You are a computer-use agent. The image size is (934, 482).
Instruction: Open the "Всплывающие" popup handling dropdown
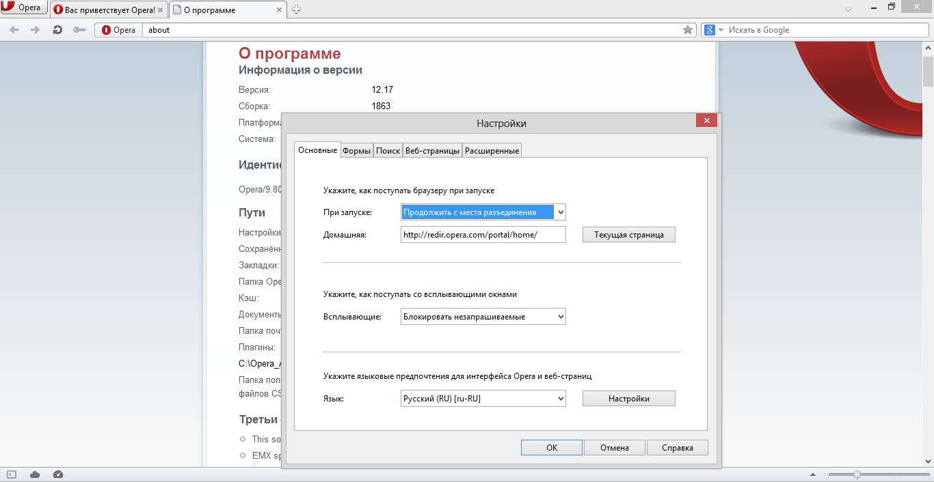tap(483, 317)
